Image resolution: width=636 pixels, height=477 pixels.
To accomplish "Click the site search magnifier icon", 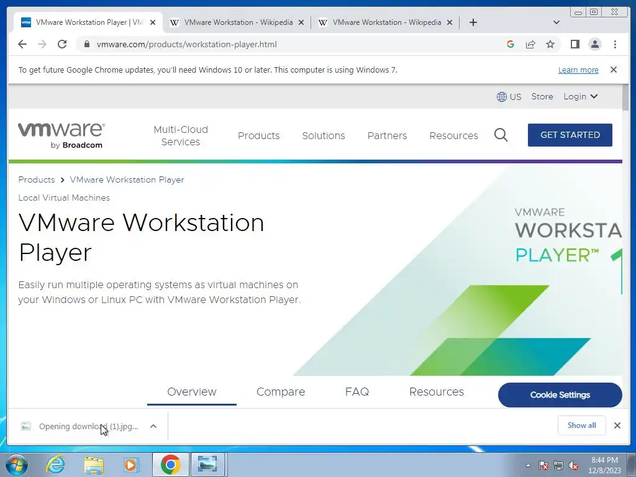I will (x=501, y=135).
